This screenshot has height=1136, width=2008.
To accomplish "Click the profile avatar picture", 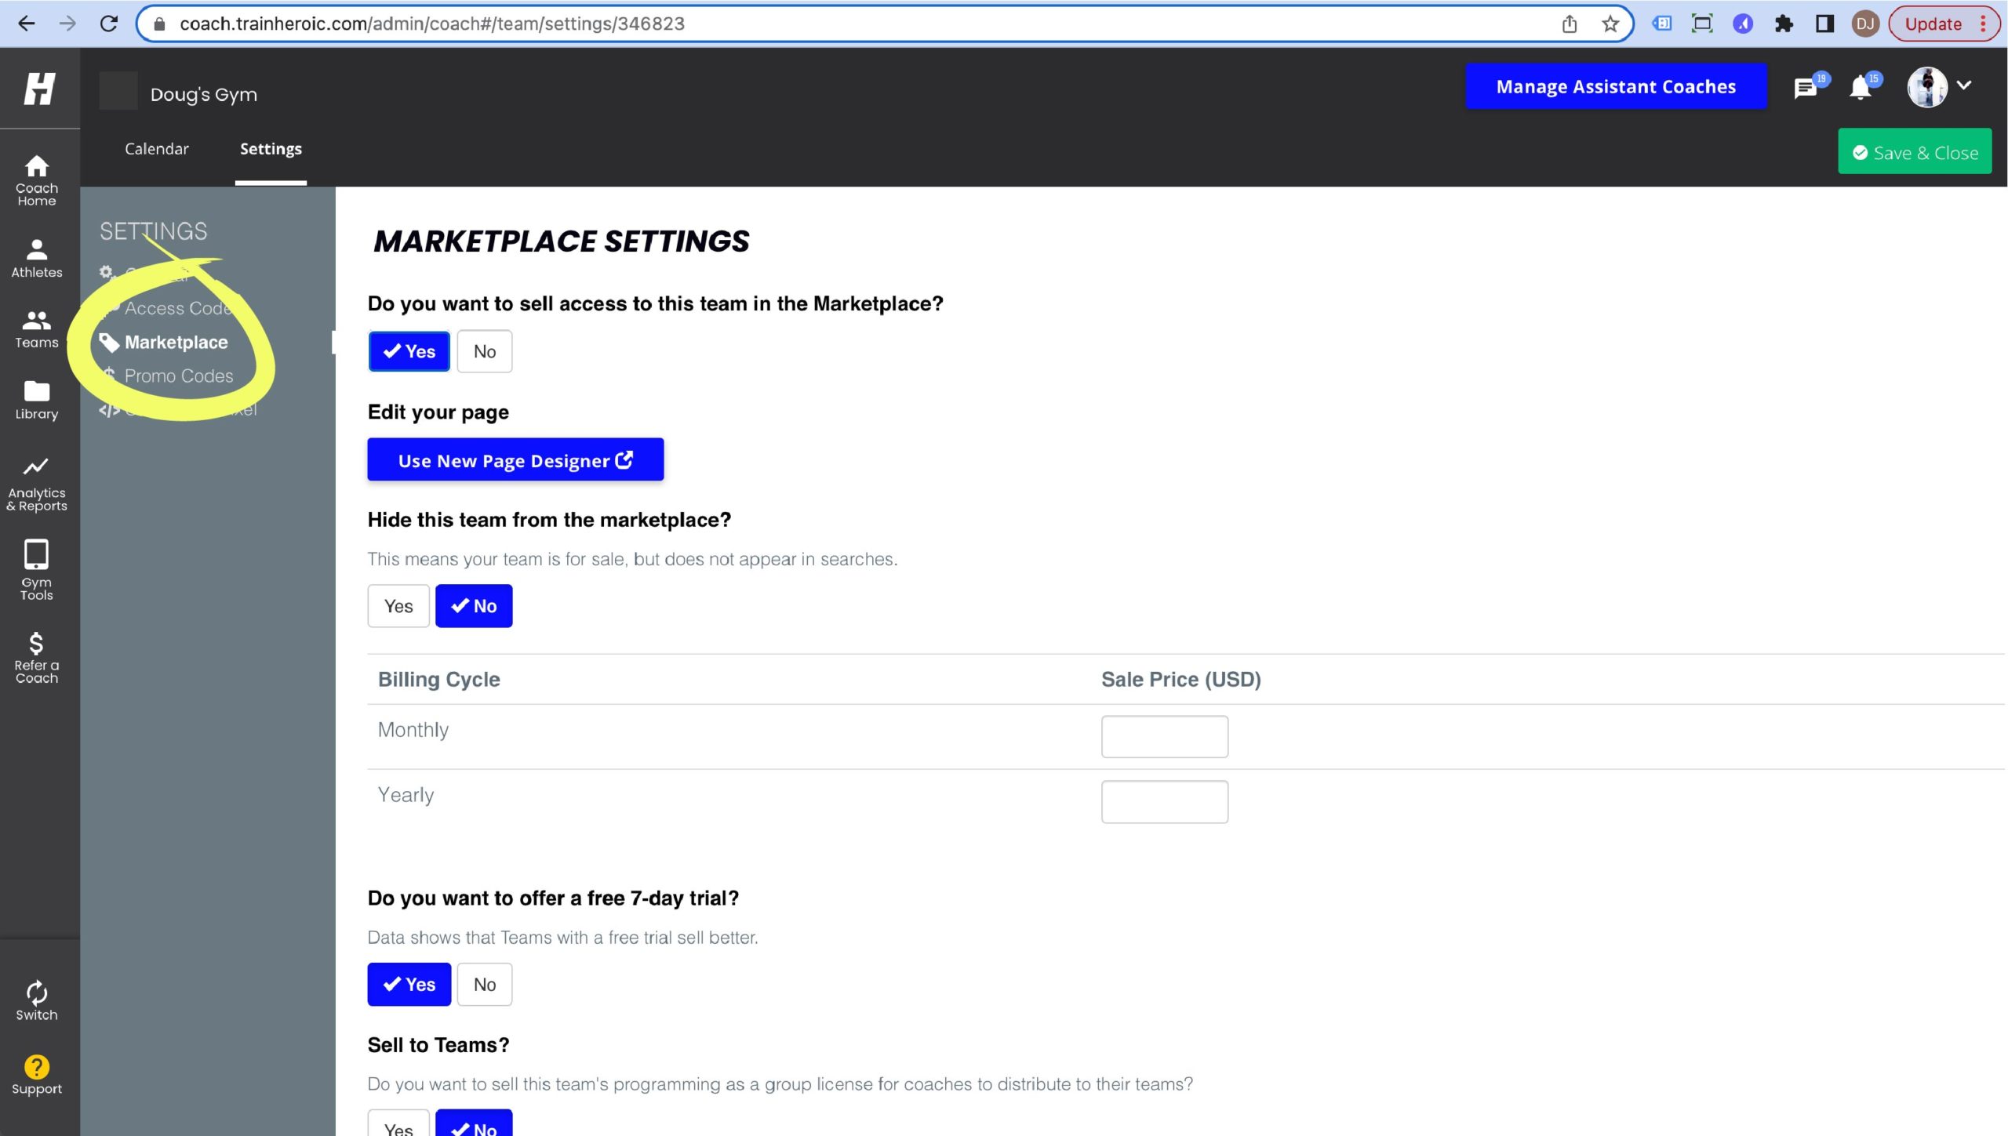I will 1927,86.
